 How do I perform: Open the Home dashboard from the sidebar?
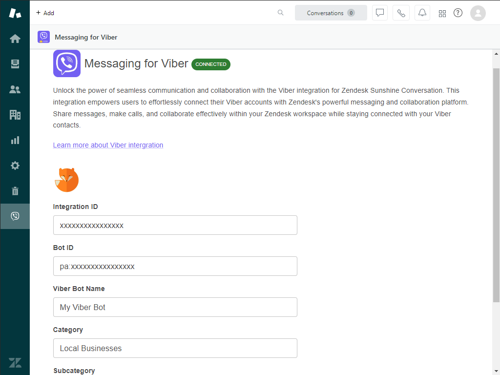15,38
